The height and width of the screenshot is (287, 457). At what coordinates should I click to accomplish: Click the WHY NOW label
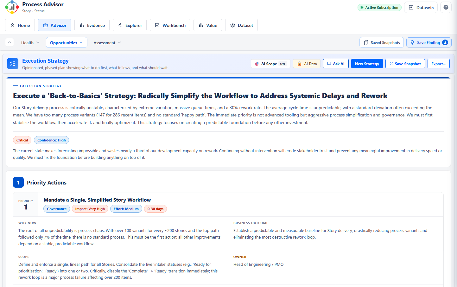click(x=27, y=223)
